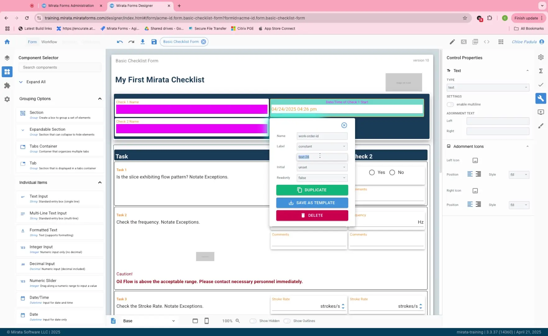The image size is (548, 336).
Task: Select the wrench Control Properties tool
Action: [x=541, y=98]
